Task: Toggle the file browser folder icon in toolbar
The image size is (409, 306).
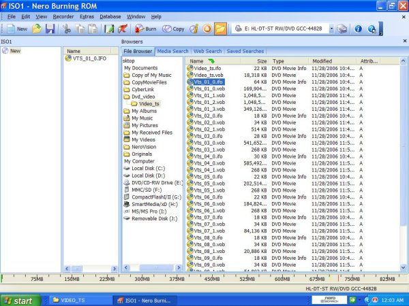Action: click(x=220, y=29)
